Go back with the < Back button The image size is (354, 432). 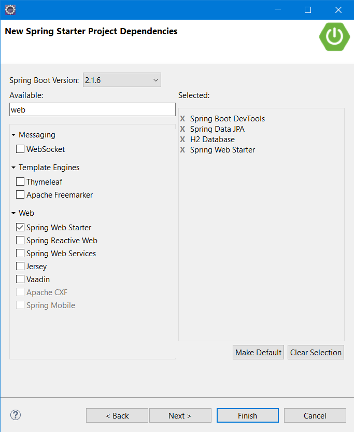(x=117, y=415)
